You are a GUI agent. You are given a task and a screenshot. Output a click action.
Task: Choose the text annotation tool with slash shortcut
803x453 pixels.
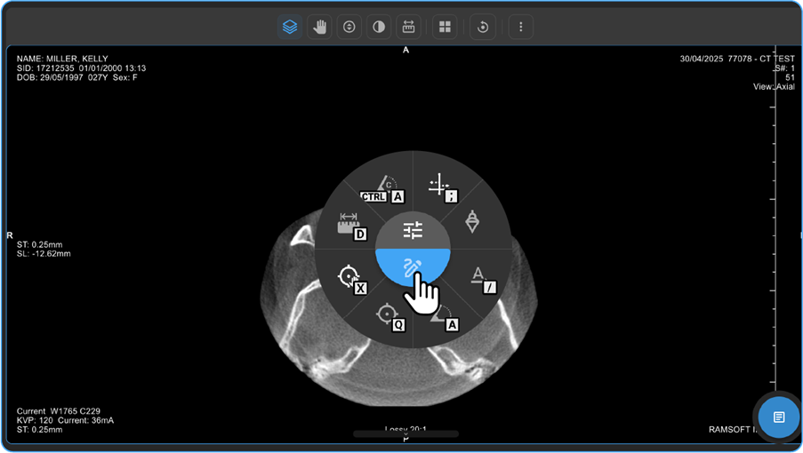click(x=479, y=277)
